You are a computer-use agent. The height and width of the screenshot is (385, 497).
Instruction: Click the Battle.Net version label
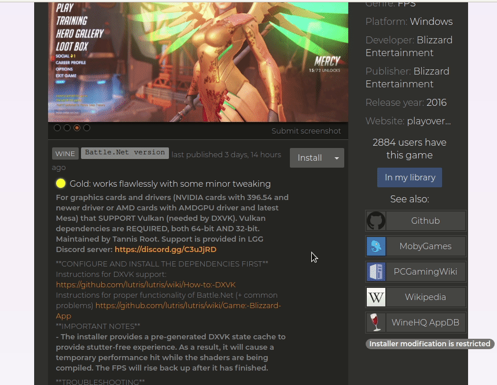125,153
